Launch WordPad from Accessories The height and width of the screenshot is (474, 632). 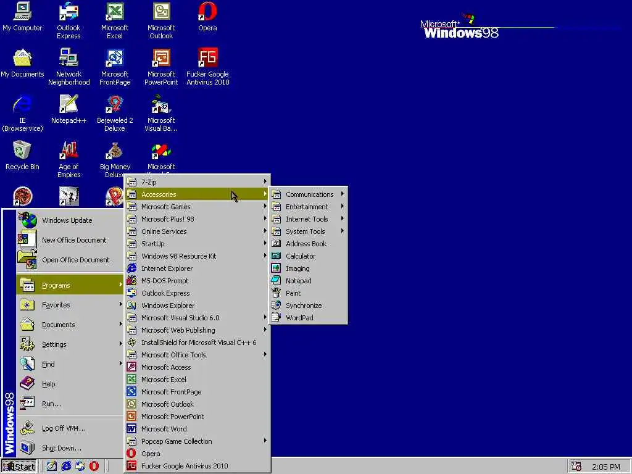[309, 318]
